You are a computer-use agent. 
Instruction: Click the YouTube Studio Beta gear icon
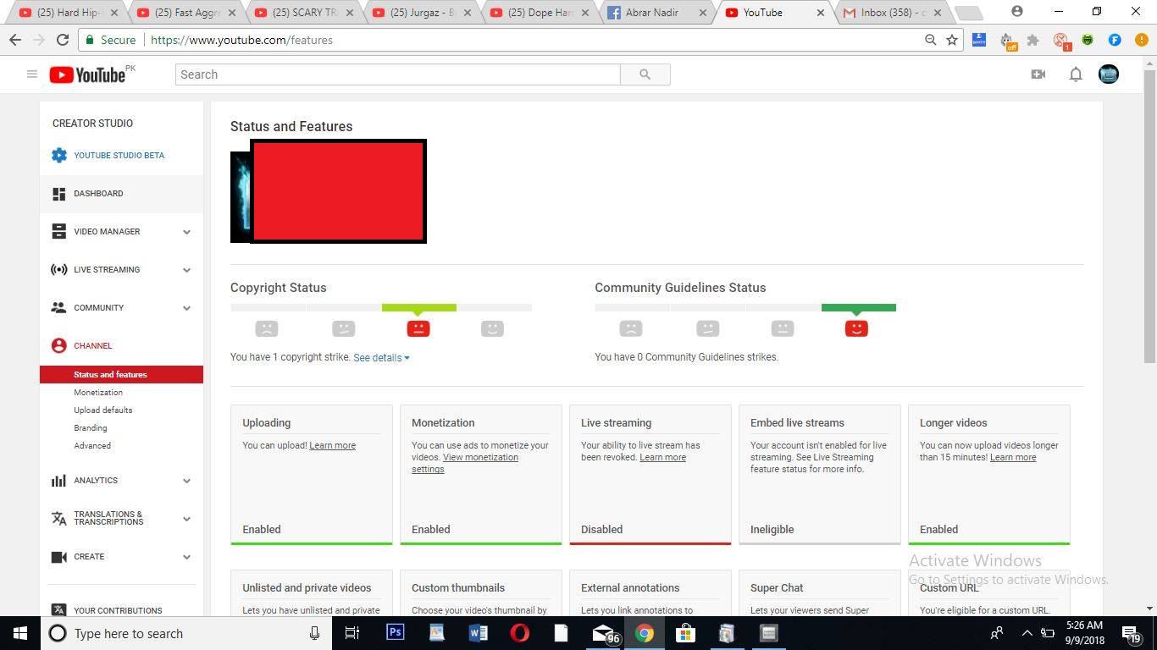[58, 156]
